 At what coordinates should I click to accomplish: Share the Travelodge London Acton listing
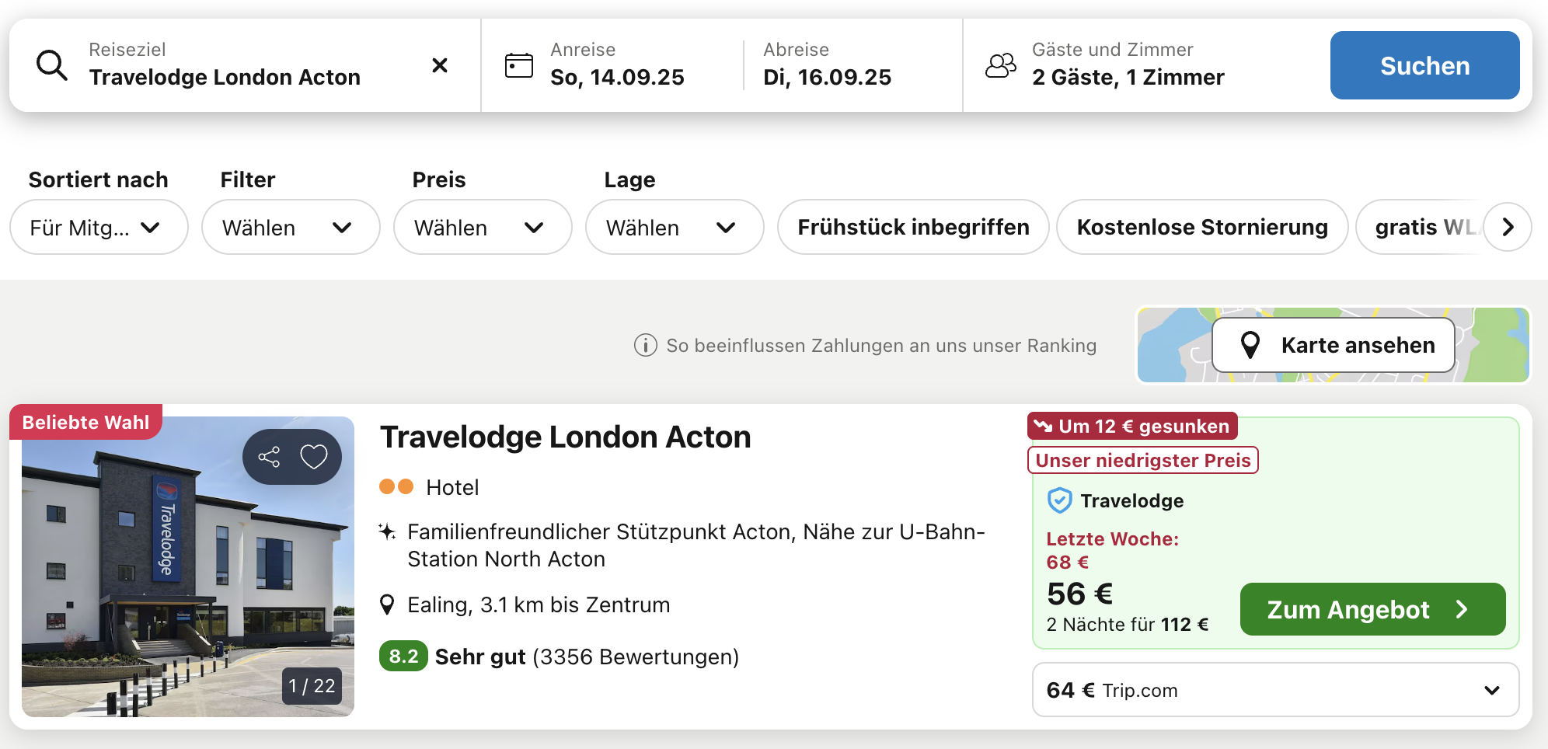tap(269, 457)
